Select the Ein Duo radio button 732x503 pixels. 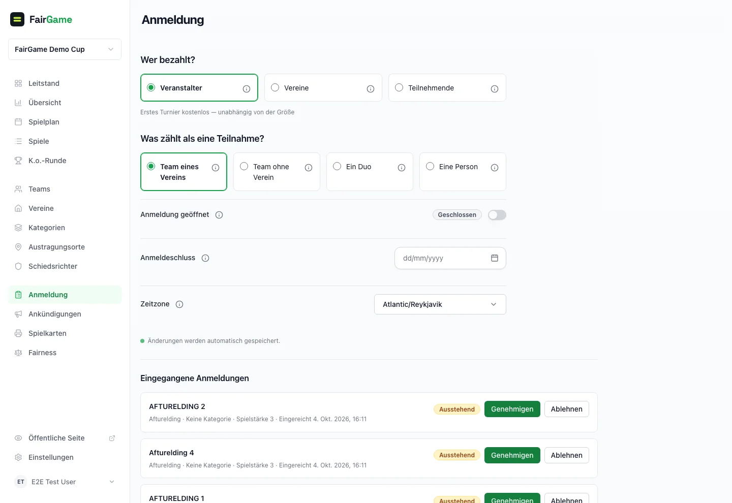[337, 166]
